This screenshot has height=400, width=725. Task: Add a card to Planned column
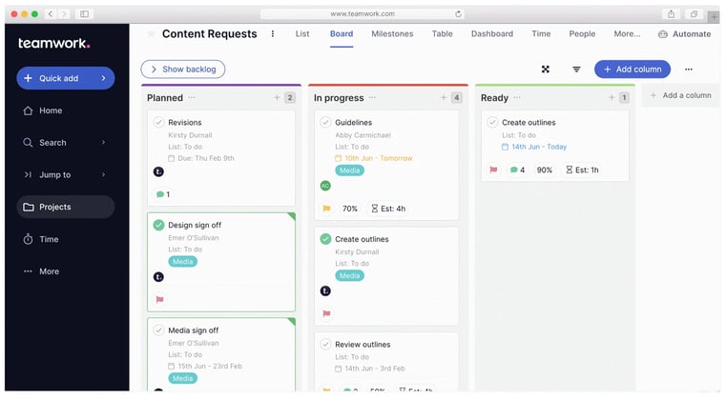pyautogui.click(x=277, y=98)
